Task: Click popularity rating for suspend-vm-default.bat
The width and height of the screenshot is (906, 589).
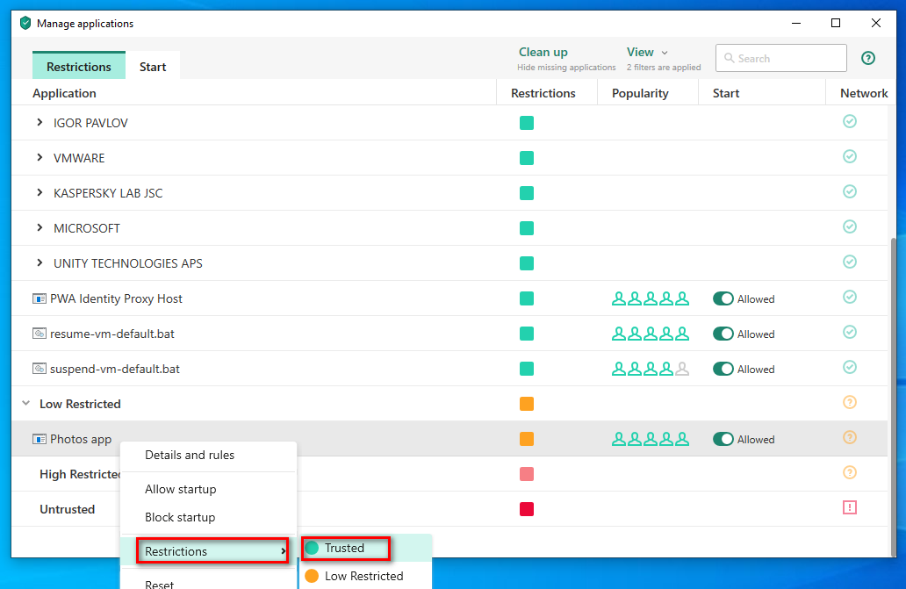Action: pyautogui.click(x=650, y=369)
